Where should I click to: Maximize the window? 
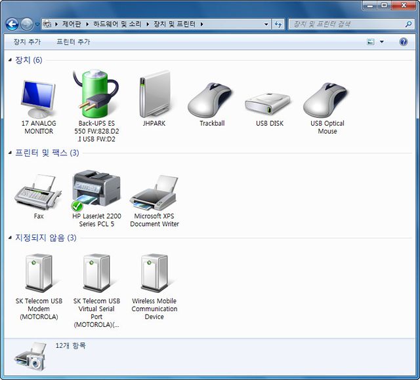[x=384, y=5]
